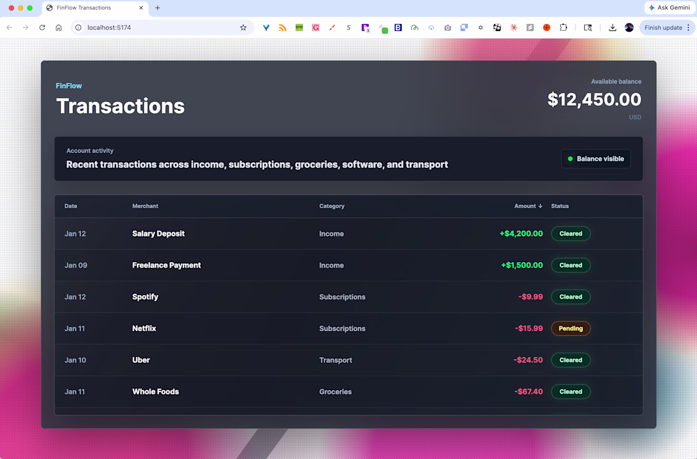
Task: Open the color picker eyedropper extension
Action: click(x=332, y=28)
